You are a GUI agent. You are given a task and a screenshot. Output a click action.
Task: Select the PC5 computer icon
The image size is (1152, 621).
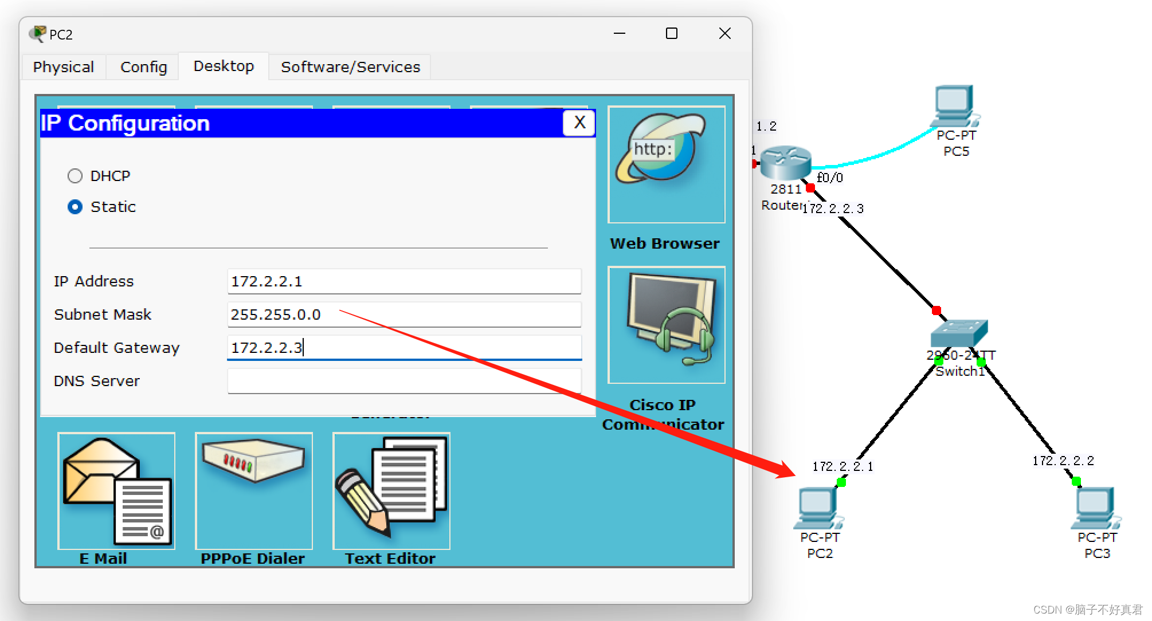pyautogui.click(x=955, y=107)
